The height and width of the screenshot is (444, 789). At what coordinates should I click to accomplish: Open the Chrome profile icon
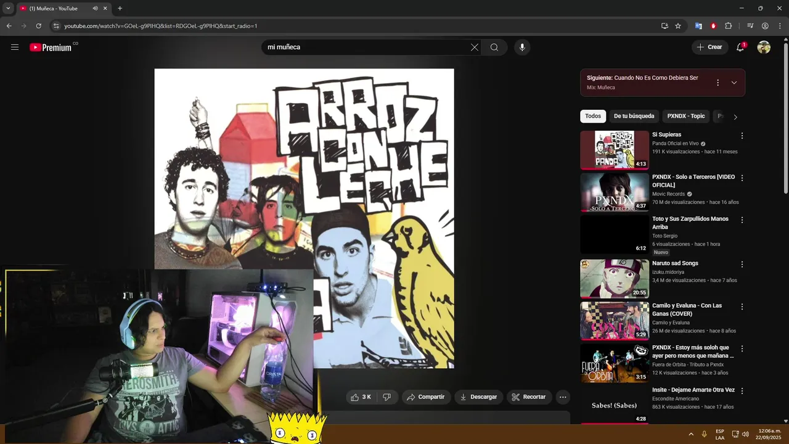click(x=765, y=26)
